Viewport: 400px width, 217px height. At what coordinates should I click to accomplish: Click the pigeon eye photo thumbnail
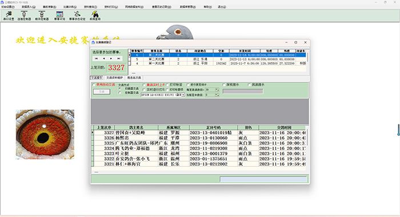[45, 135]
